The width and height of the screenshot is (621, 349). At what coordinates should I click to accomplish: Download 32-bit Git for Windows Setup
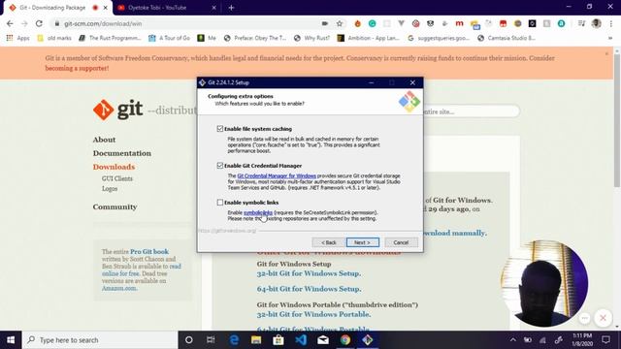point(309,273)
